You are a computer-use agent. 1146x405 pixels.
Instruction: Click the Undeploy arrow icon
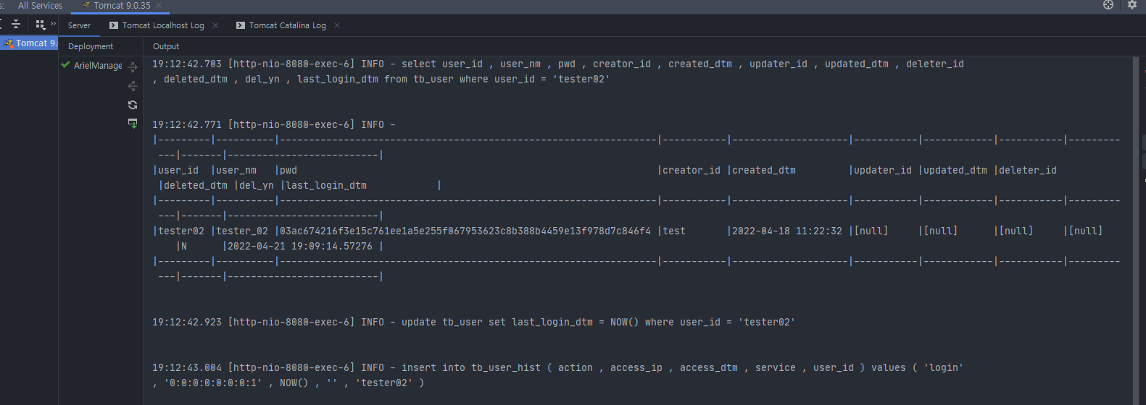(x=133, y=86)
